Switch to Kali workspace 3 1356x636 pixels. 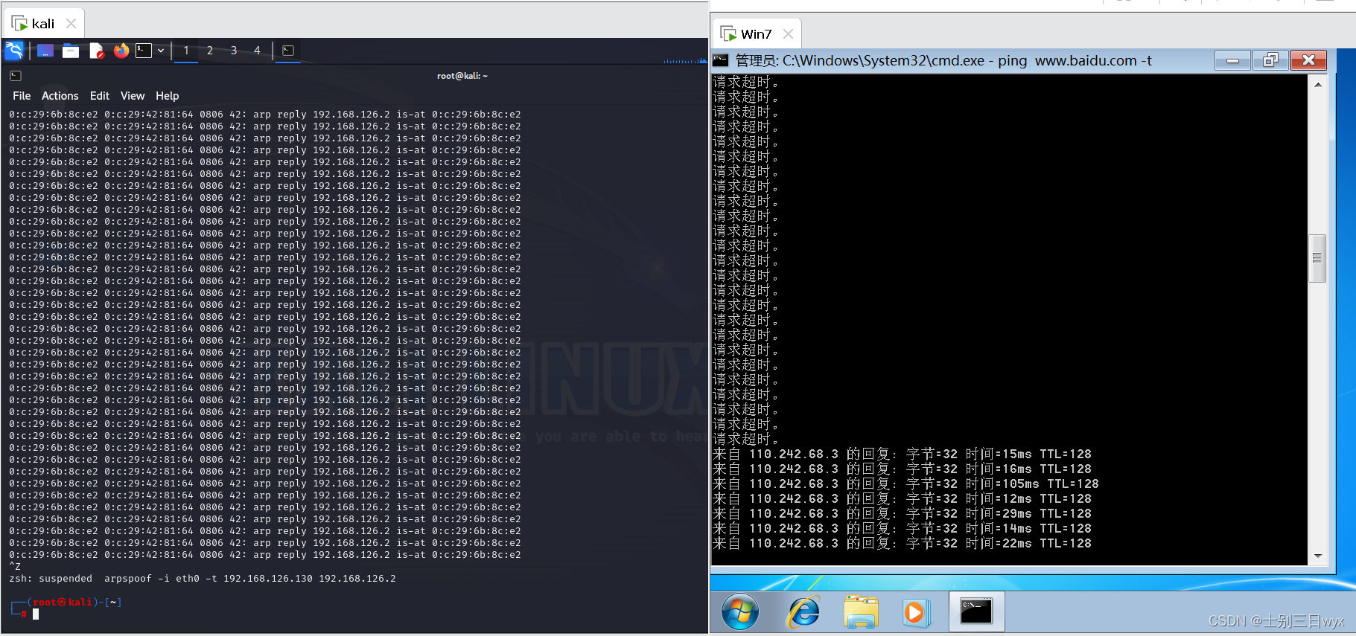click(x=234, y=51)
